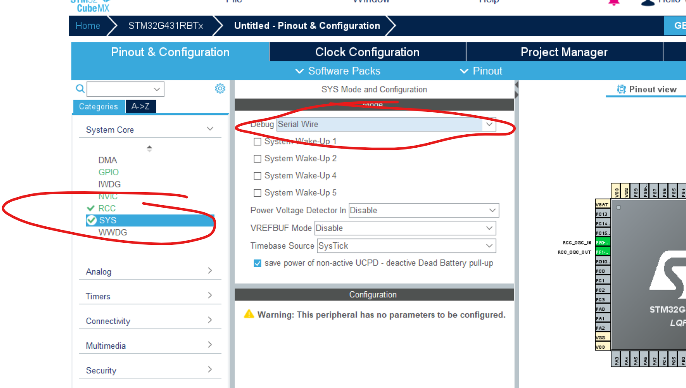Click the Pinout view chip icon
Viewport: 686px width, 388px height.
point(621,89)
